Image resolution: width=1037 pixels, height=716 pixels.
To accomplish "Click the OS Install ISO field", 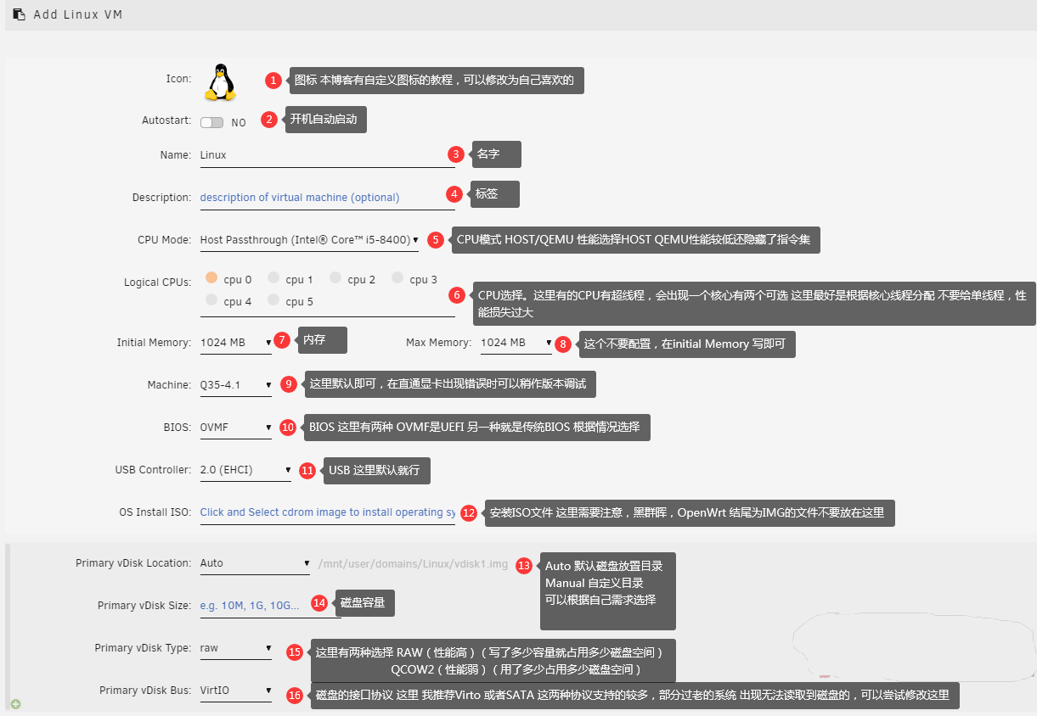I will click(x=327, y=512).
